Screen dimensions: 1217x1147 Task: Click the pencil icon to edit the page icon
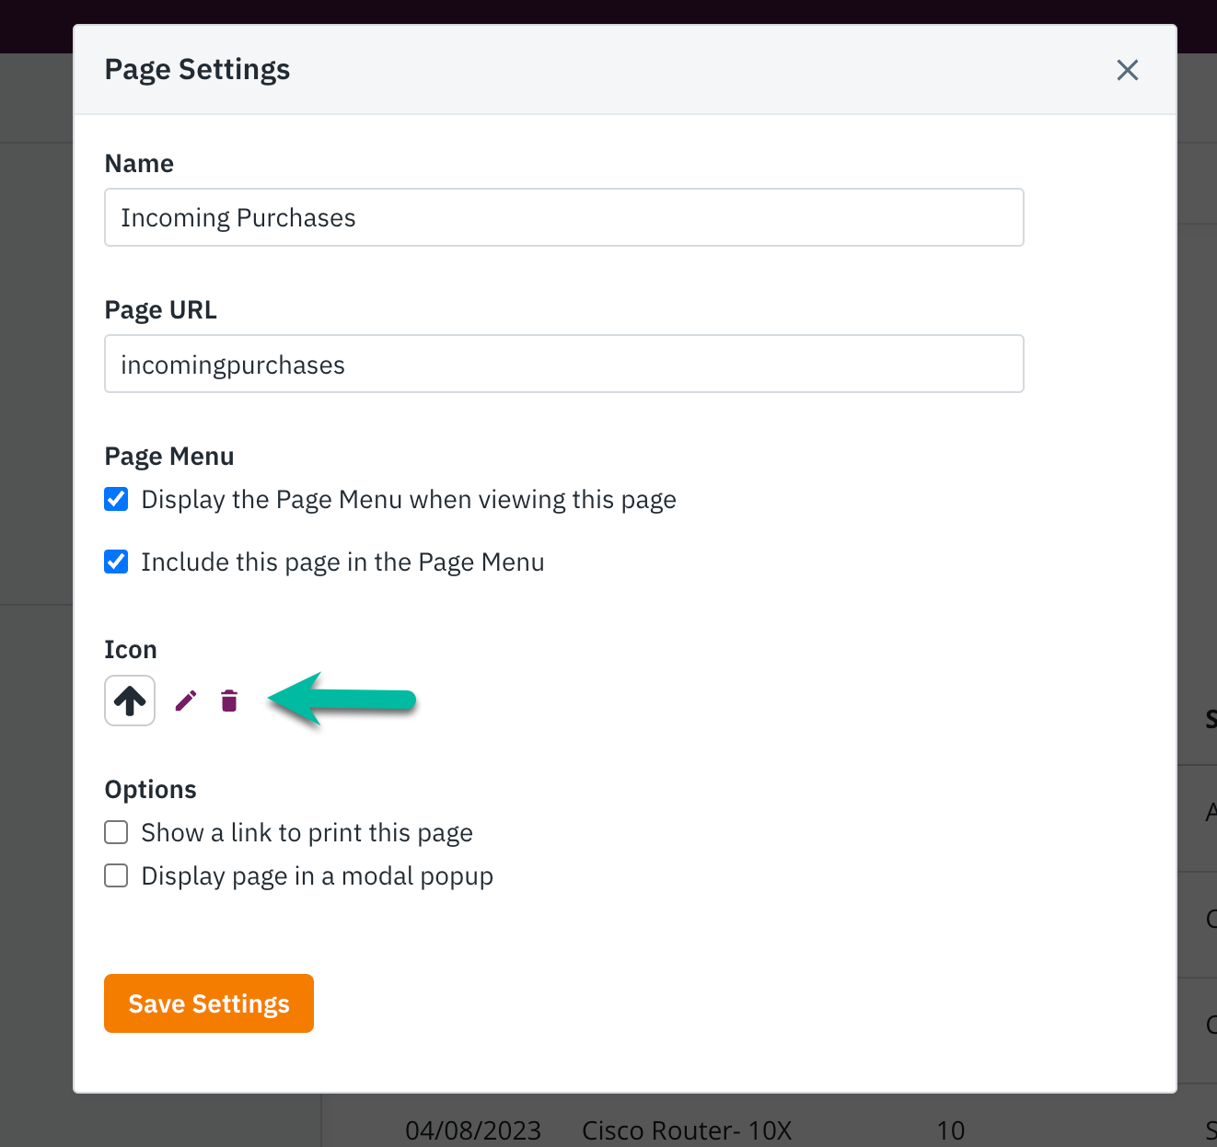coord(186,701)
